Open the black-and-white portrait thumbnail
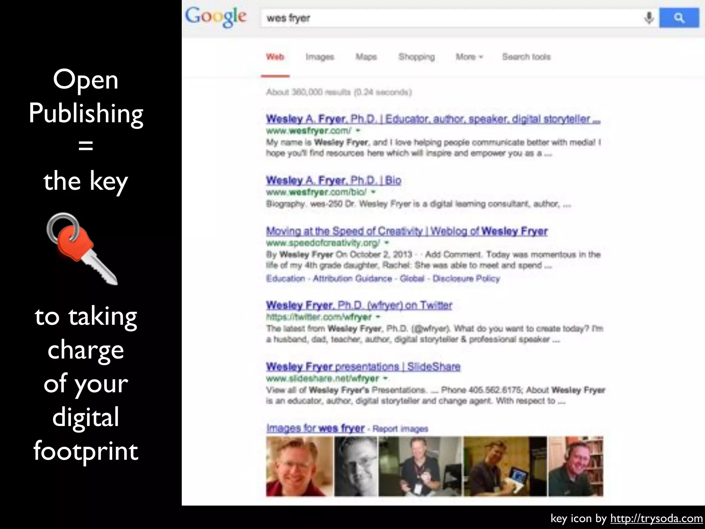Screen dimensions: 705x529 (x=356, y=466)
